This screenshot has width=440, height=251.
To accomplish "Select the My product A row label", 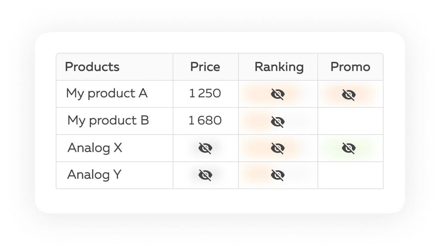I will coord(107,94).
